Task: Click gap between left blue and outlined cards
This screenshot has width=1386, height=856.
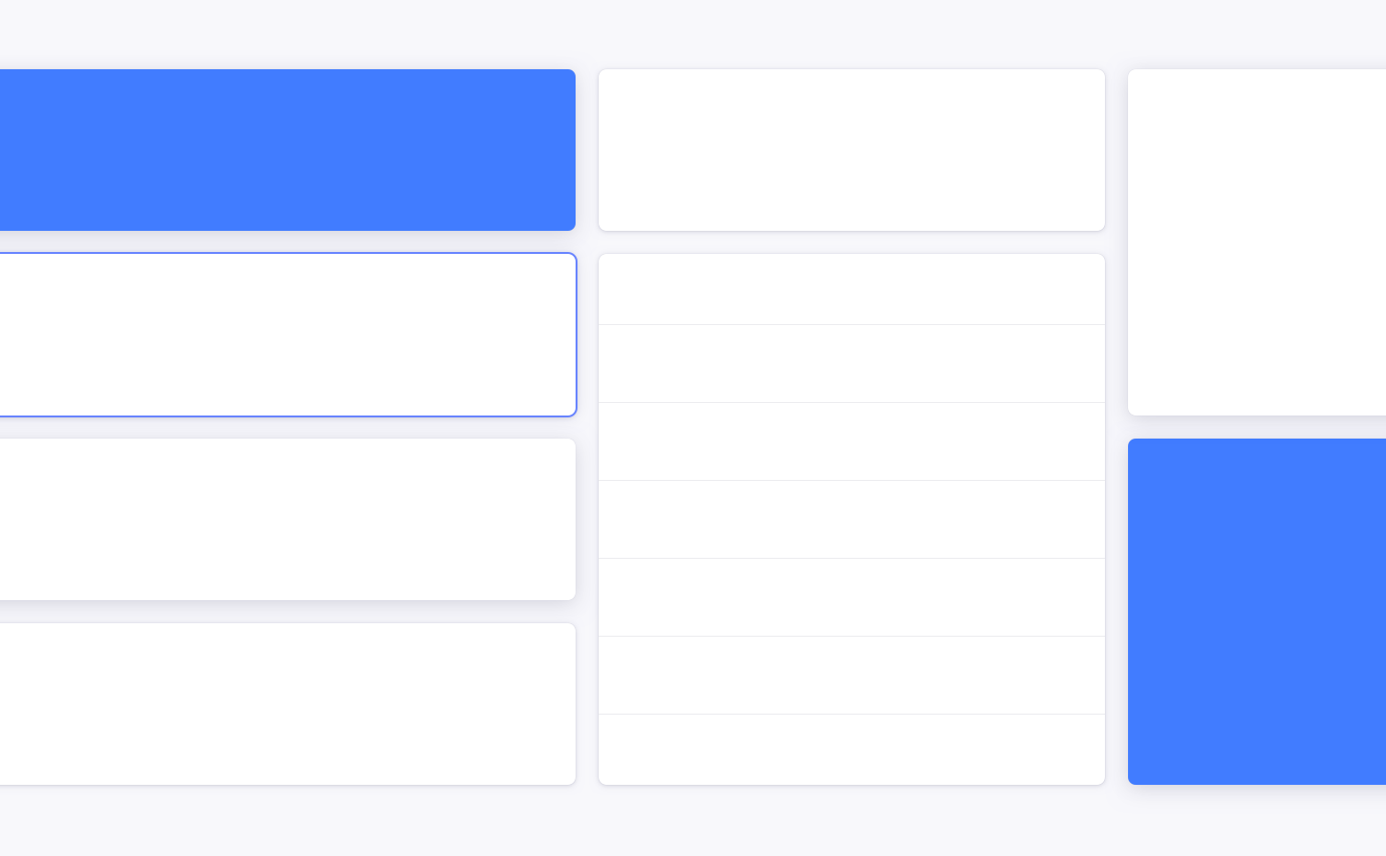Action: pyautogui.click(x=287, y=241)
